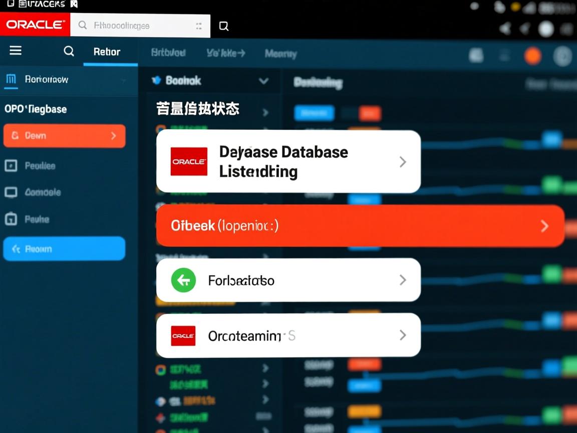Image resolution: width=577 pixels, height=433 pixels.
Task: Toggle the orange status indicator in the top-right toolbar
Action: tap(532, 56)
